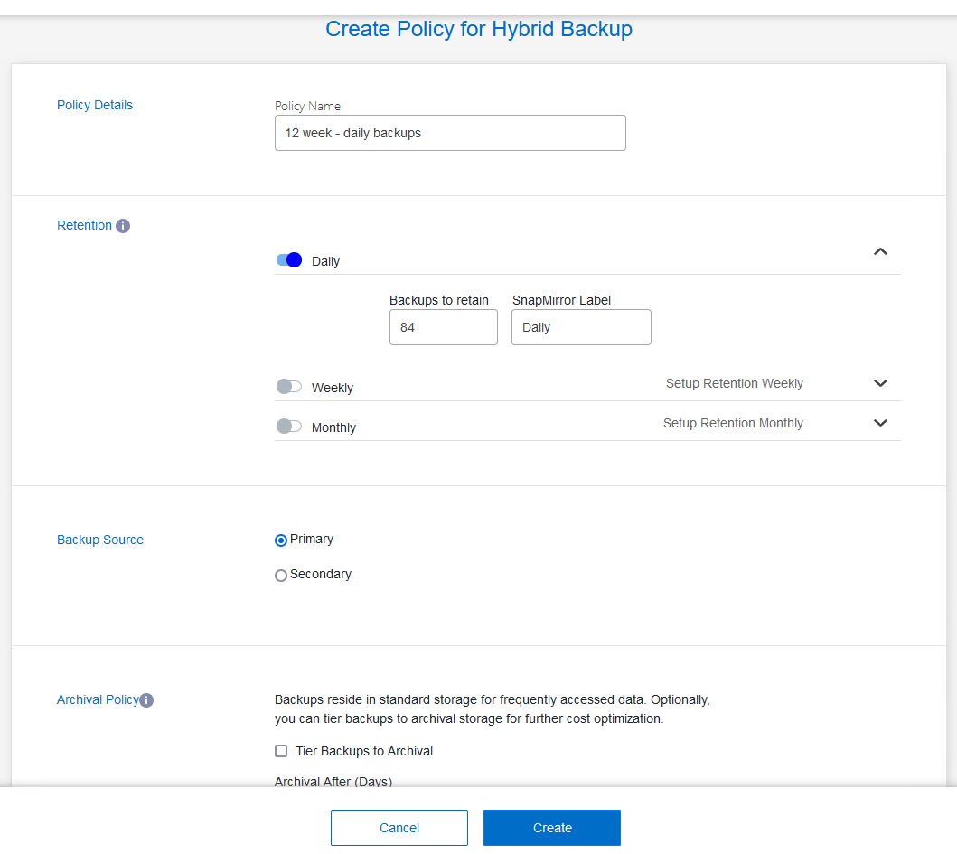Expand the Monthly retention chevron
Screen dimensions: 957x854
click(880, 423)
